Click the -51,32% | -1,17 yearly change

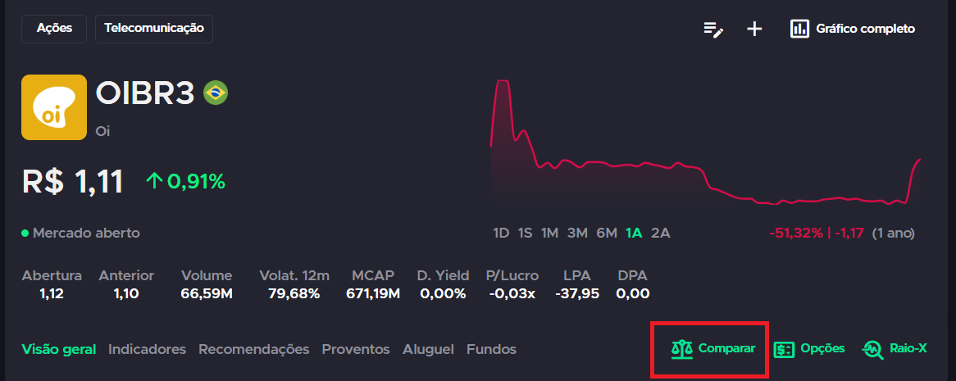(x=817, y=233)
